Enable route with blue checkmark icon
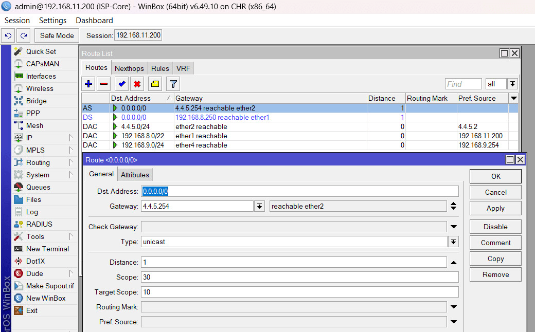 (x=121, y=84)
